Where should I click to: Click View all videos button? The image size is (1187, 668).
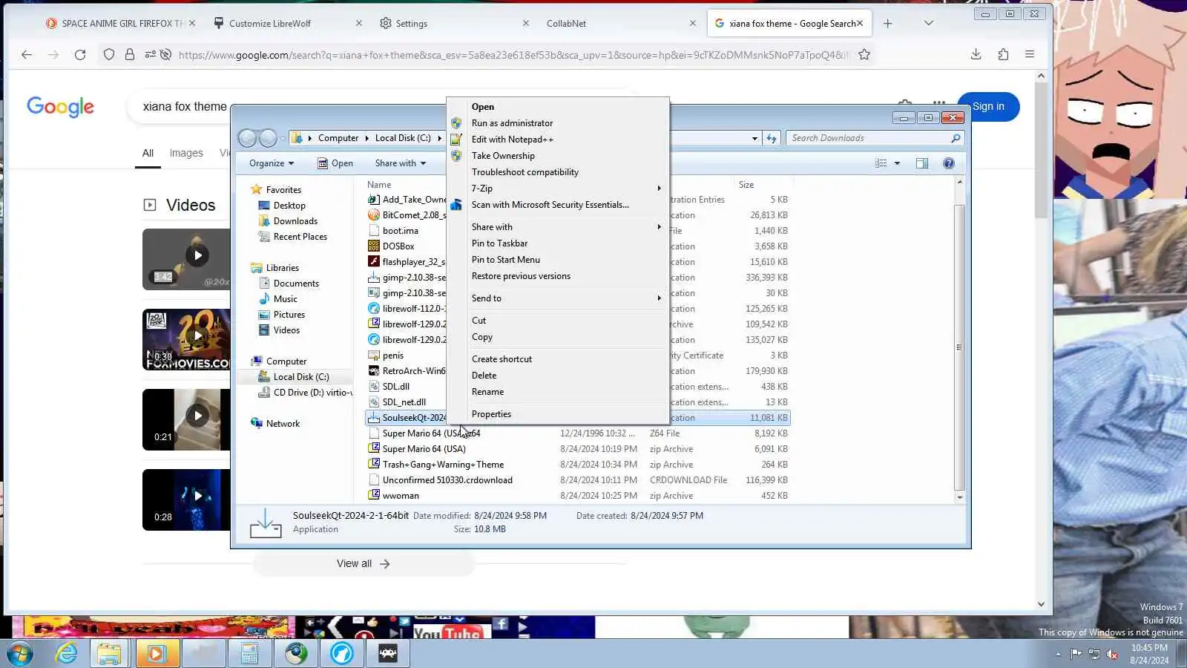(x=364, y=564)
